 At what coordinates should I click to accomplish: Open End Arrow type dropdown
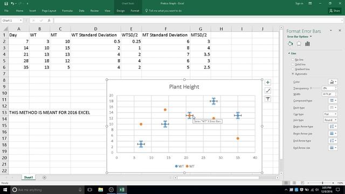pyautogui.click(x=333, y=141)
